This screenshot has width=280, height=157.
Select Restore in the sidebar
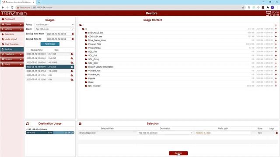[x=12, y=49]
